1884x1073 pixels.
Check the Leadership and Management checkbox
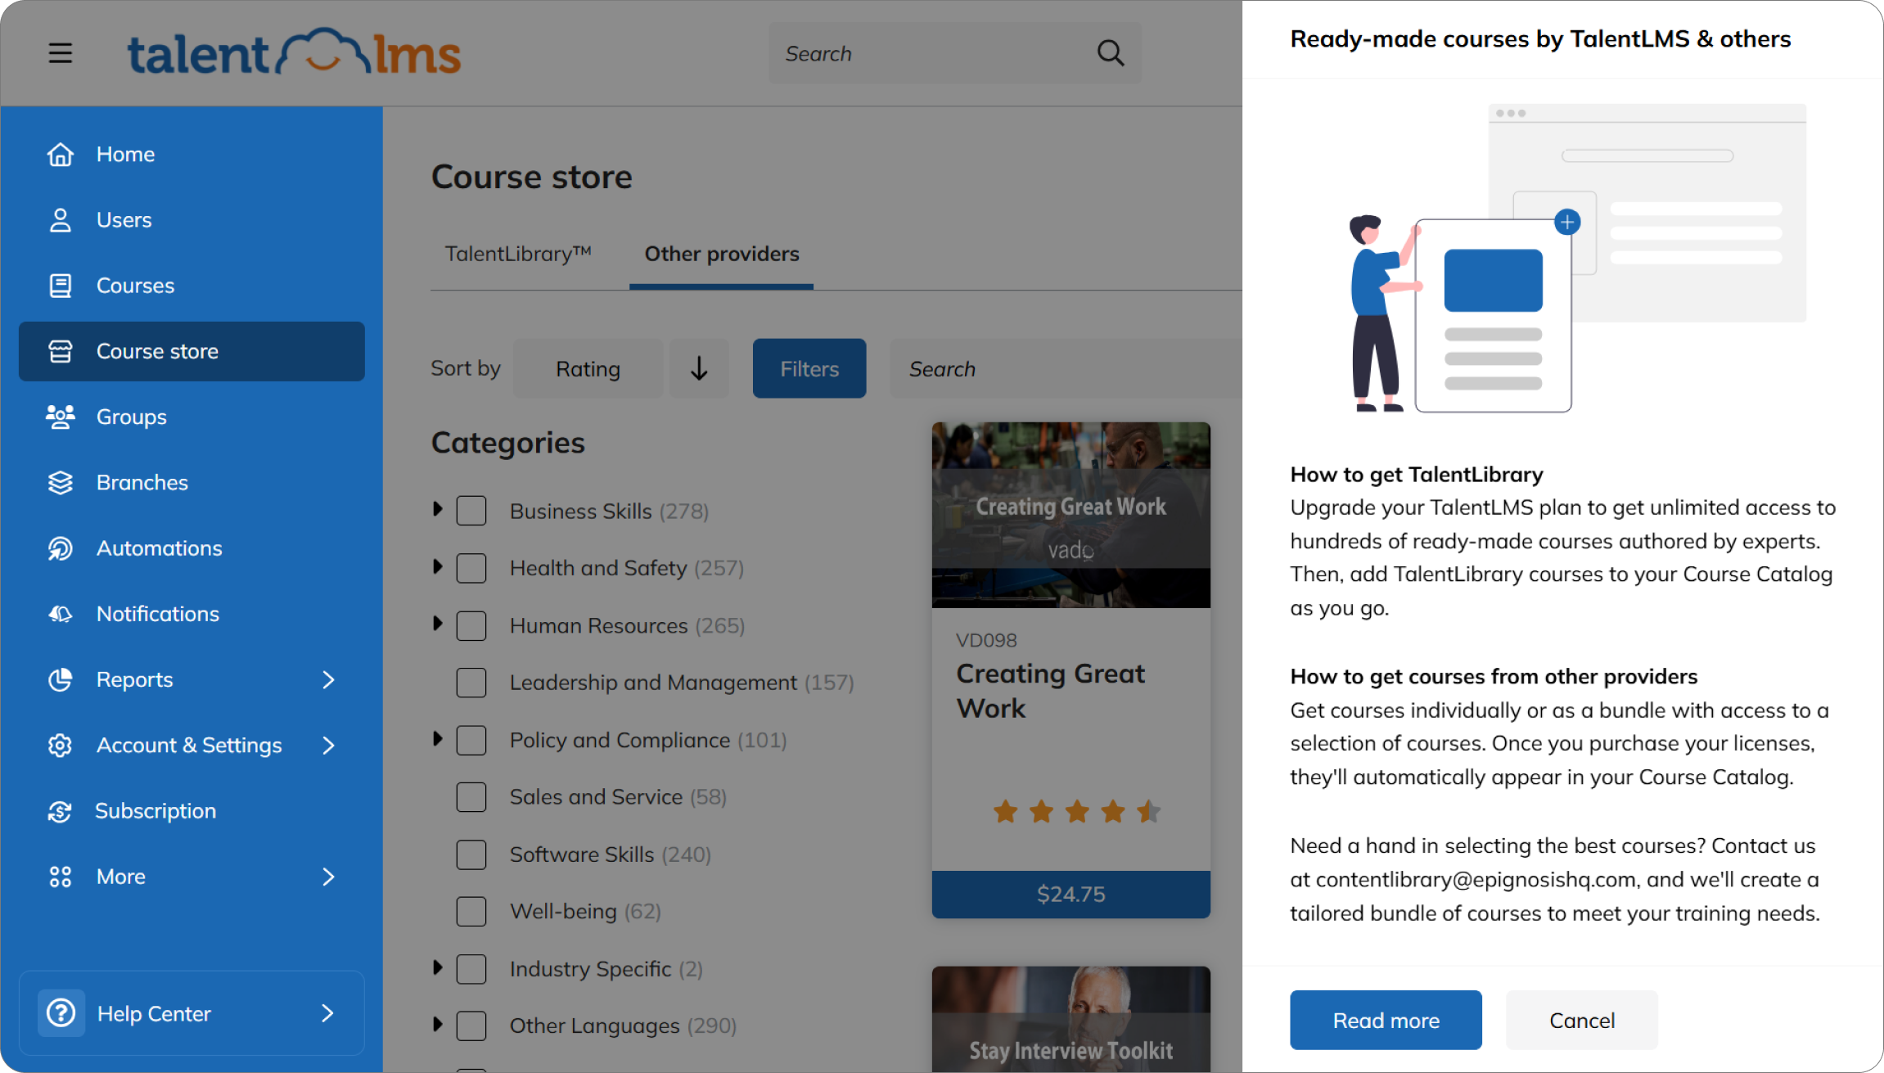point(471,683)
